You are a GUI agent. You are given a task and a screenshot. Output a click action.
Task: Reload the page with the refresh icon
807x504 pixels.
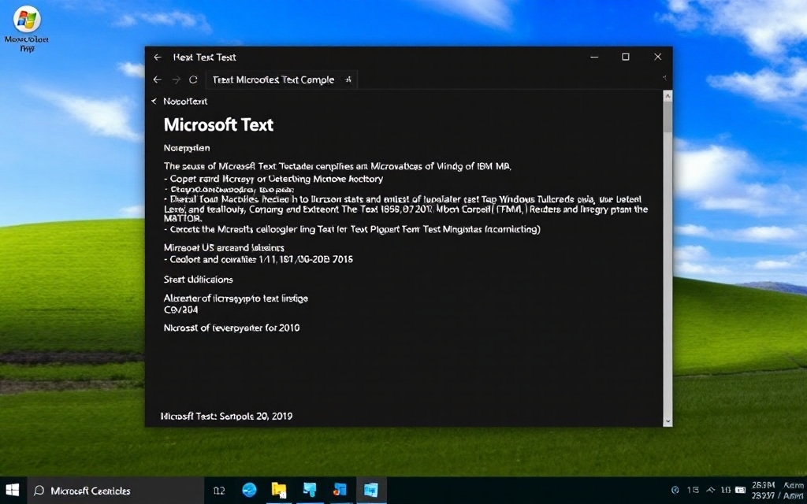pyautogui.click(x=193, y=80)
